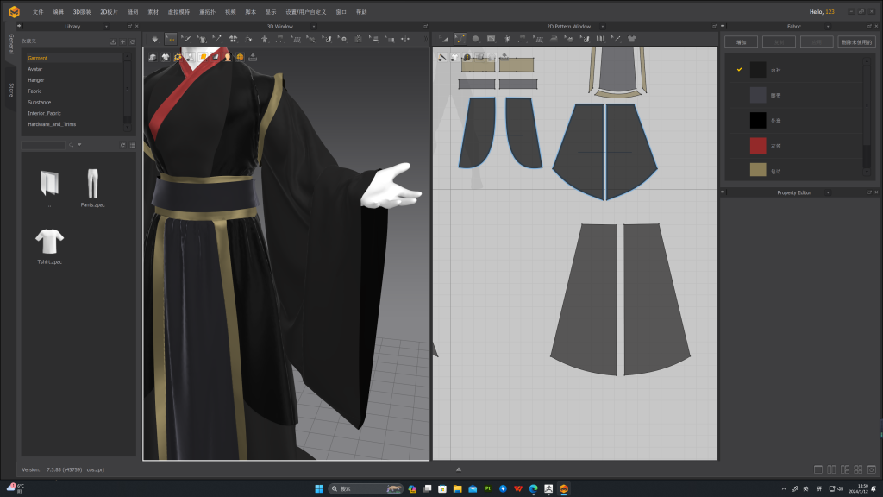Open the Library panel title dropdown

106,27
